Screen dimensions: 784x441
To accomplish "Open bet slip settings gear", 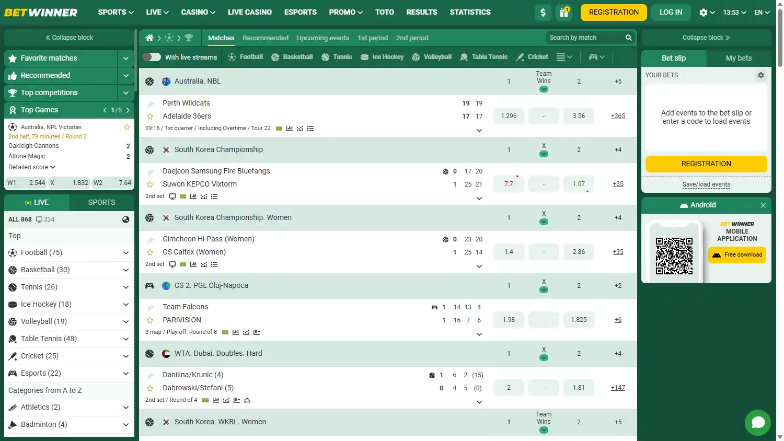I will click(761, 75).
